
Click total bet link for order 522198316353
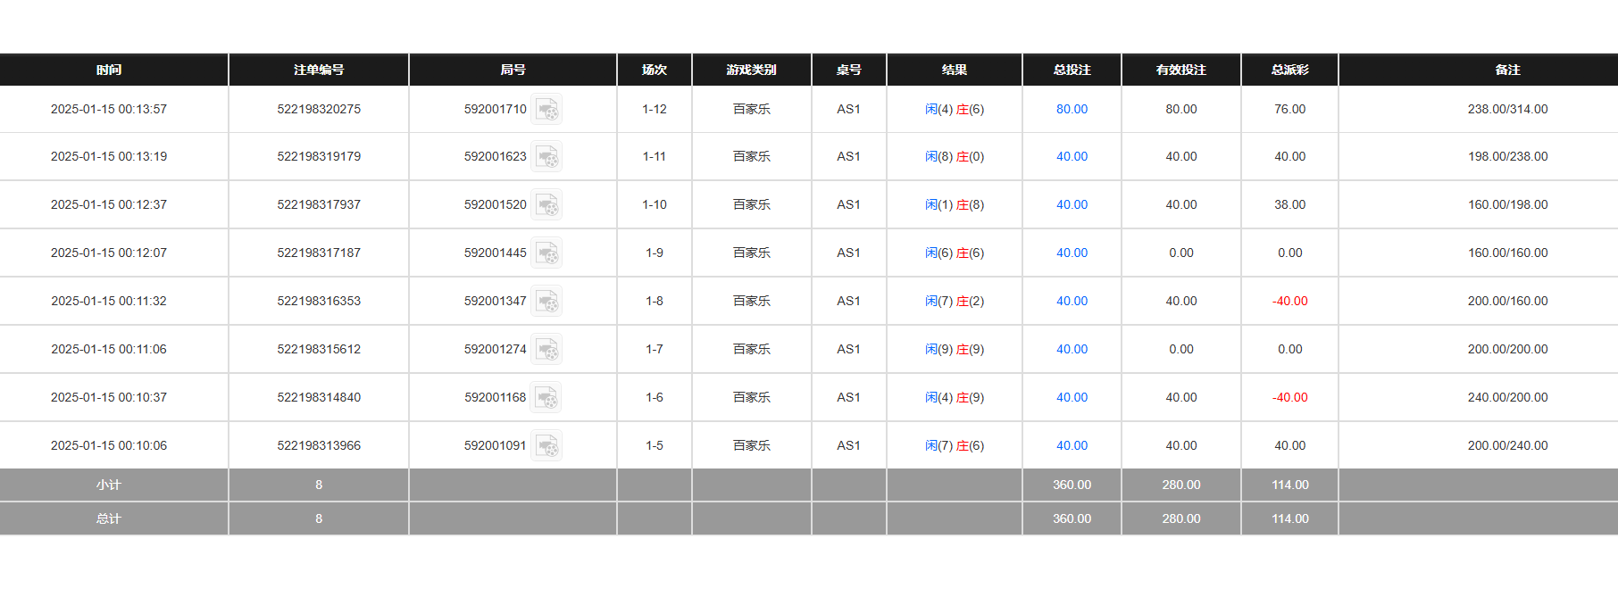1072,301
